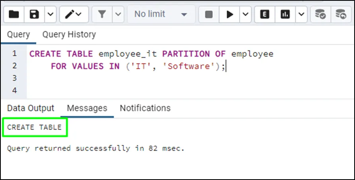Expand the dropdown arrow next to Save
Image resolution: width=355 pixels, height=180 pixels.
click(50, 14)
